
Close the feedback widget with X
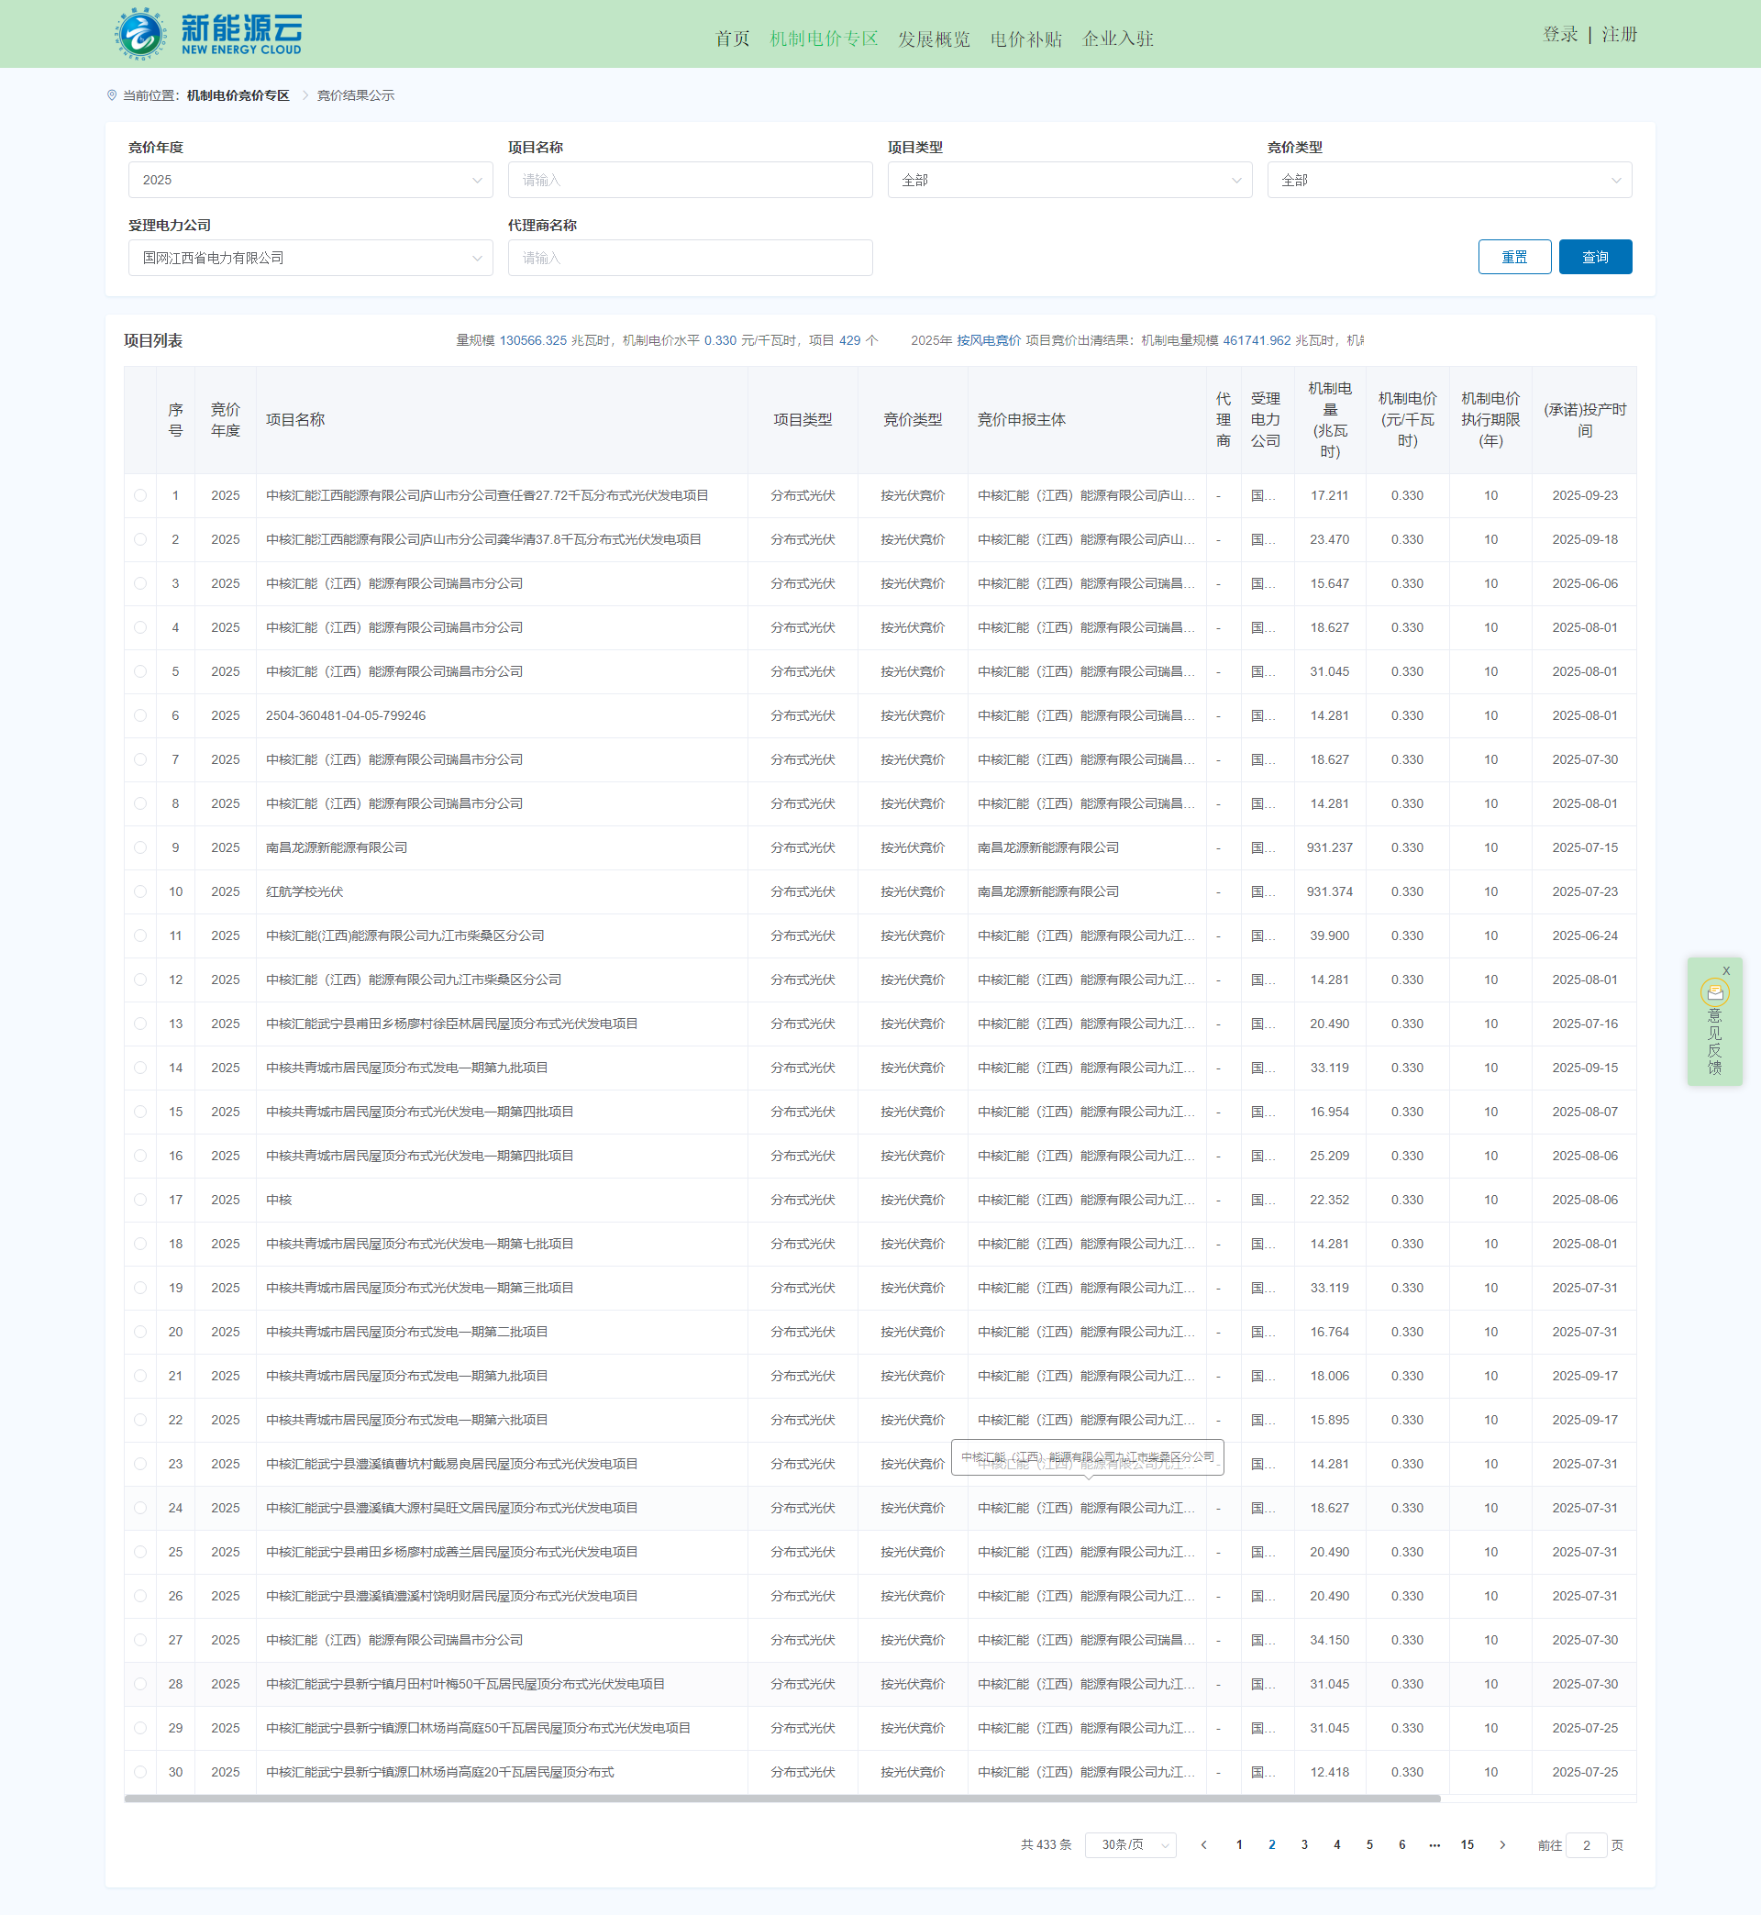click(1726, 971)
